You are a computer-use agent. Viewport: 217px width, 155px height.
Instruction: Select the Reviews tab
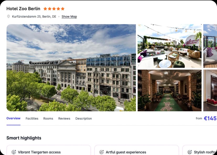click(x=64, y=118)
